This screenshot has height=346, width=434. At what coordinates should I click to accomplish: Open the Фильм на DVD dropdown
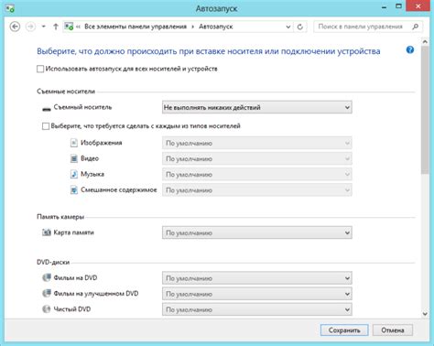[x=257, y=278]
